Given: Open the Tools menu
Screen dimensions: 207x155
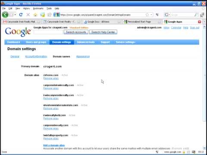Looking at the screenshot, I should point(49,9).
